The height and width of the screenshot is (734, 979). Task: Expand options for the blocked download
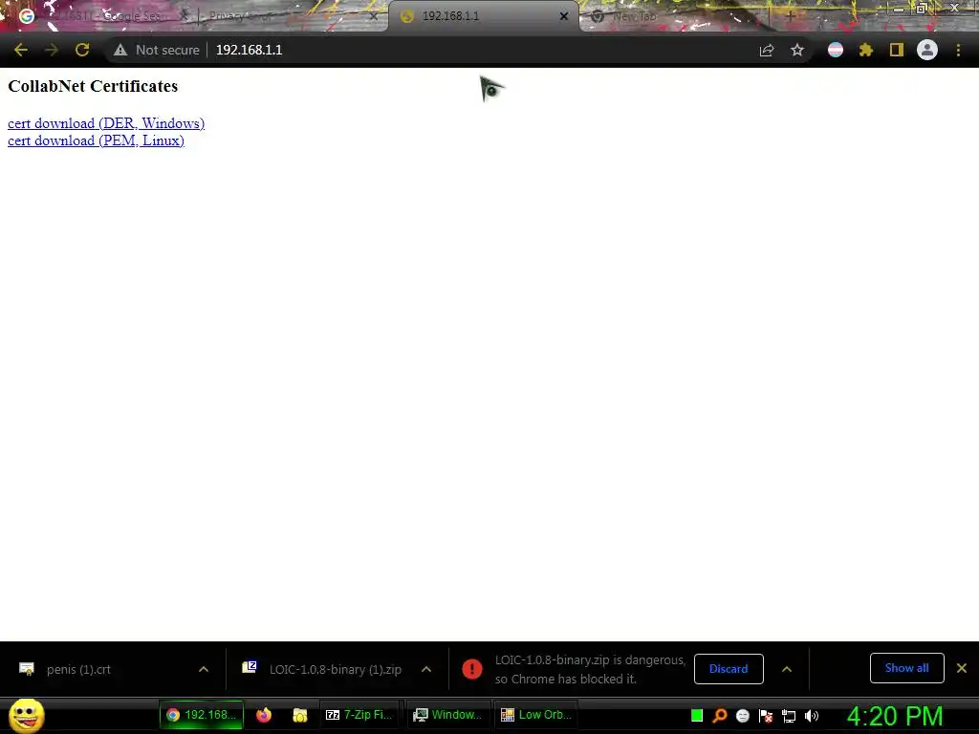(787, 669)
